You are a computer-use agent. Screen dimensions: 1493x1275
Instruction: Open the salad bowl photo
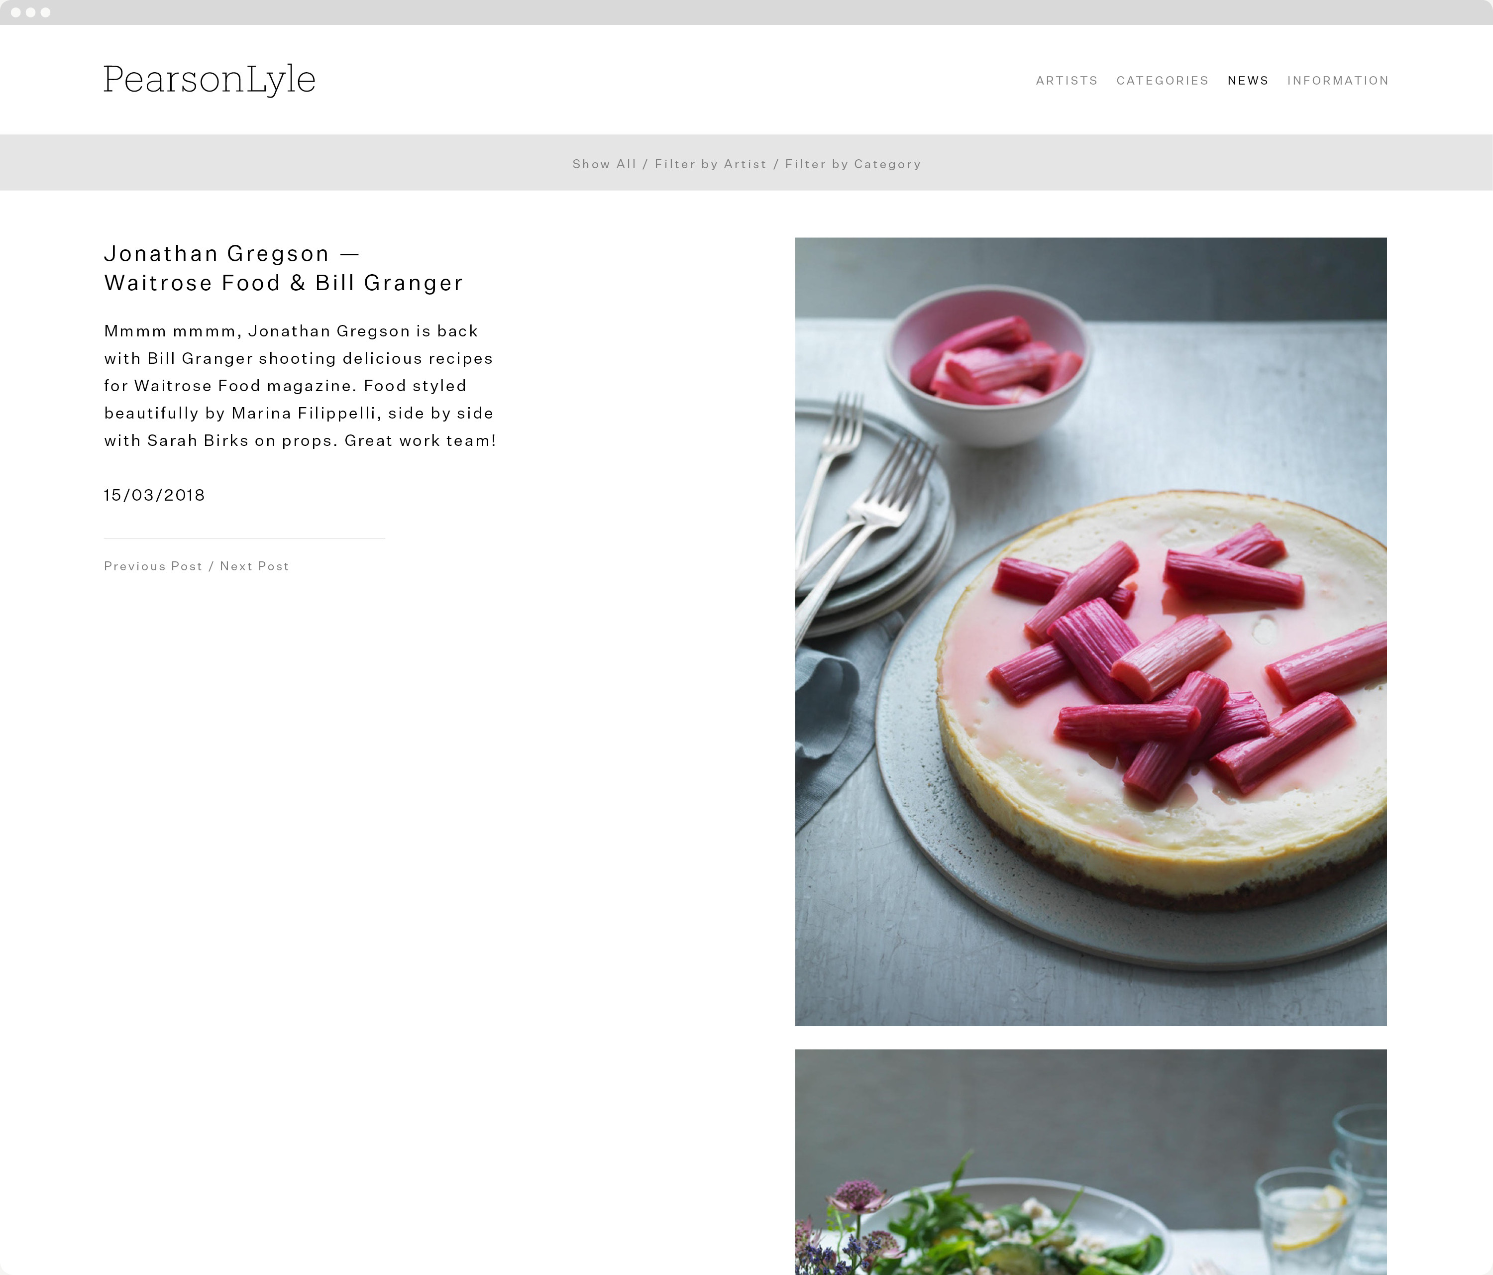(1090, 1162)
